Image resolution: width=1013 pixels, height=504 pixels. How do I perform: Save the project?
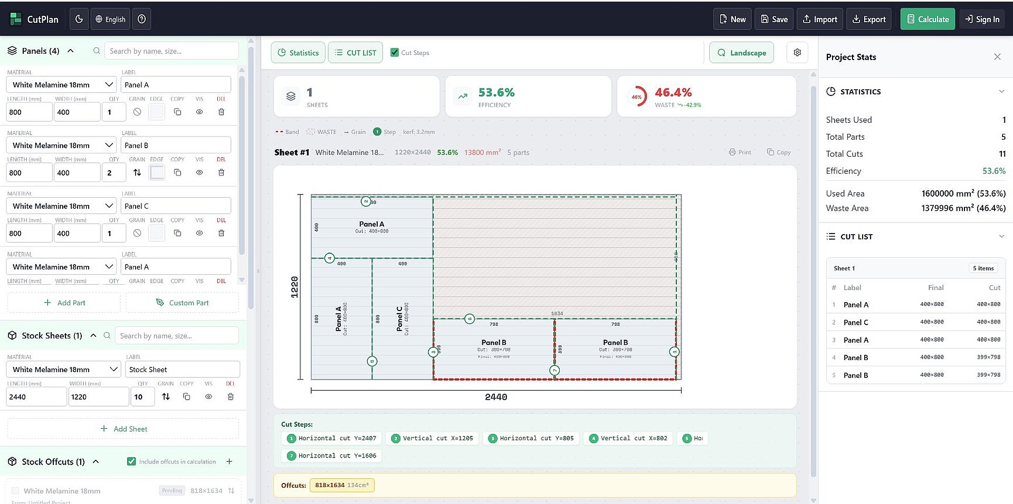point(774,19)
